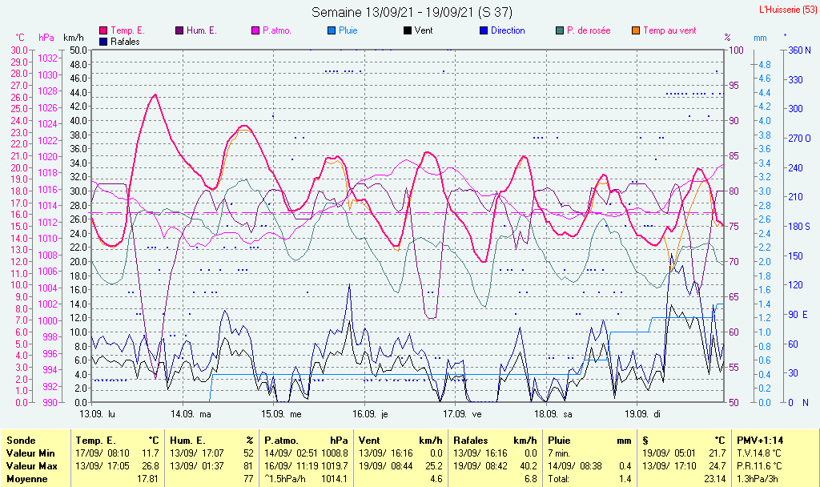Viewport: 820px width, 487px height.
Task: Click the maximum pressure value '1019.7'
Action: click(335, 466)
